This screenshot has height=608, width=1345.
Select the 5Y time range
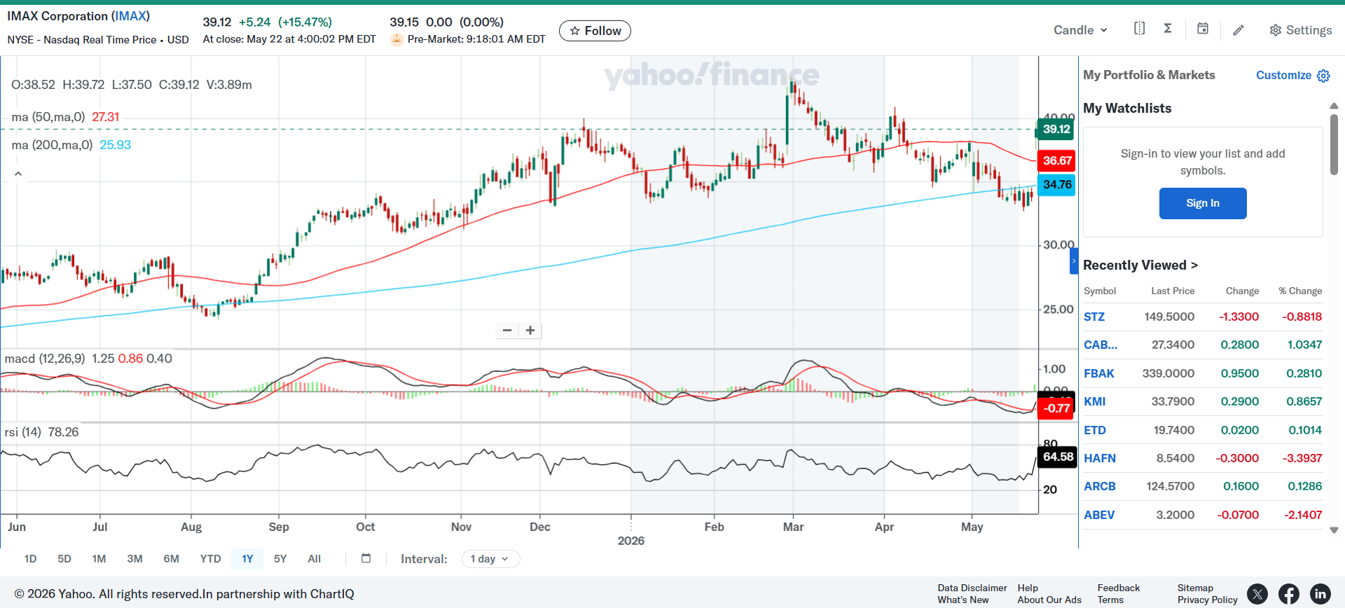coord(280,559)
